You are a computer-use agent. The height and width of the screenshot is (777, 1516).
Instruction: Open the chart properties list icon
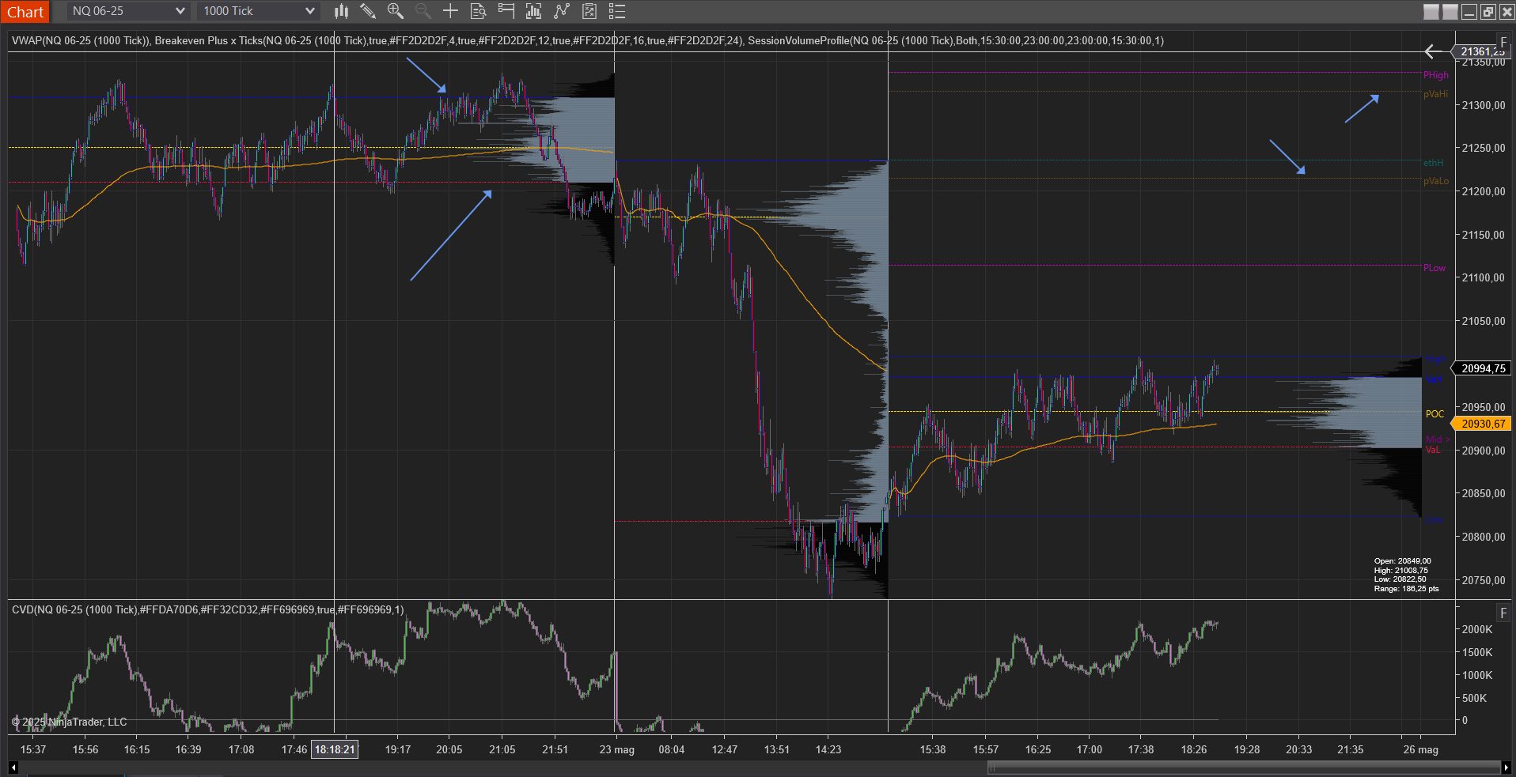[616, 11]
